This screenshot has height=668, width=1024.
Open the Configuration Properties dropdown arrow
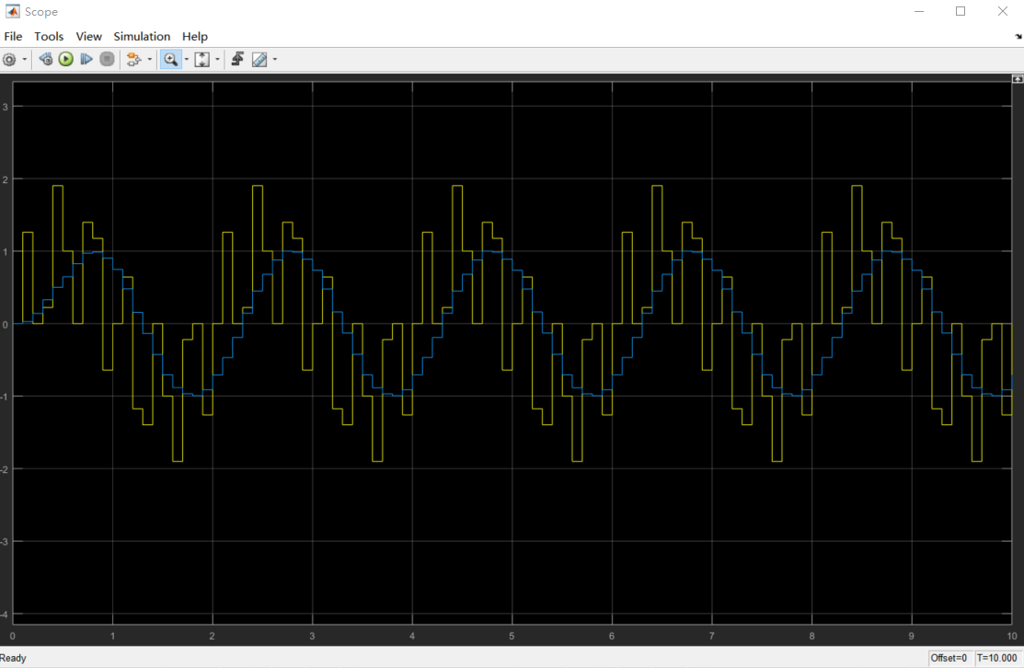23,59
